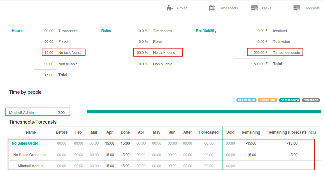Open the Forecasts stat button label
The image size is (324, 170).
311,8
